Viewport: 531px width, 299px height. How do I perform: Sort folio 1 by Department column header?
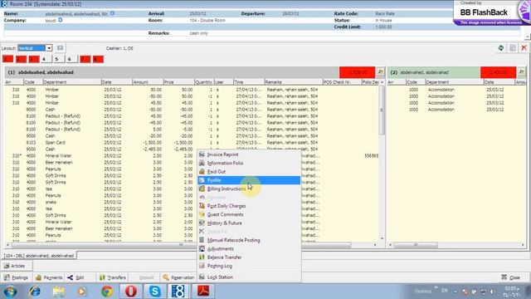(72, 82)
